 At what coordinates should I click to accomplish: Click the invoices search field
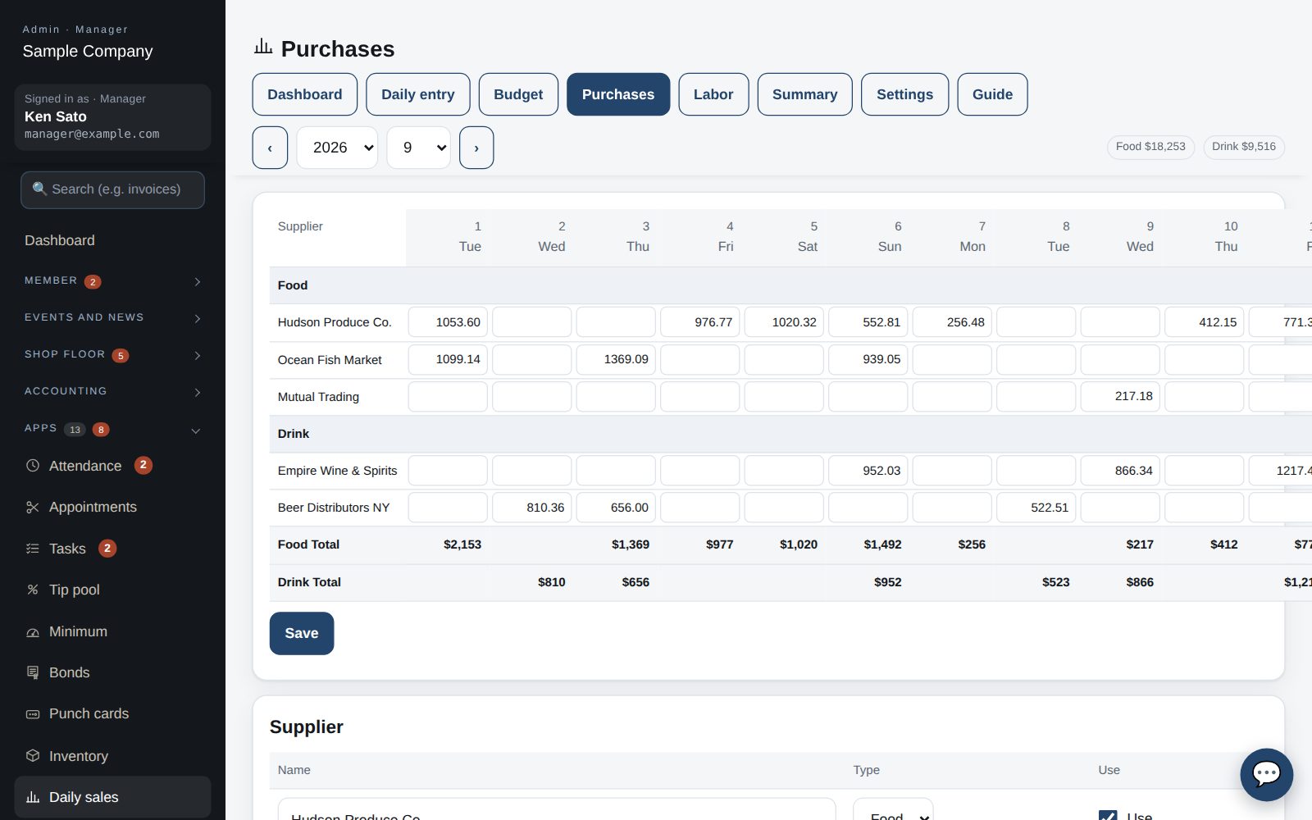pos(113,189)
